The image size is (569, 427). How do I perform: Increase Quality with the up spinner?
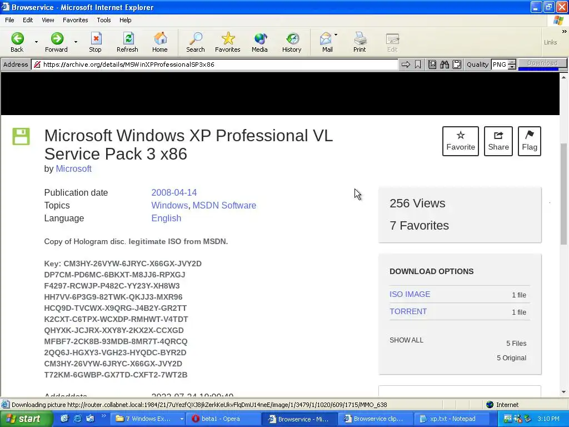click(512, 62)
